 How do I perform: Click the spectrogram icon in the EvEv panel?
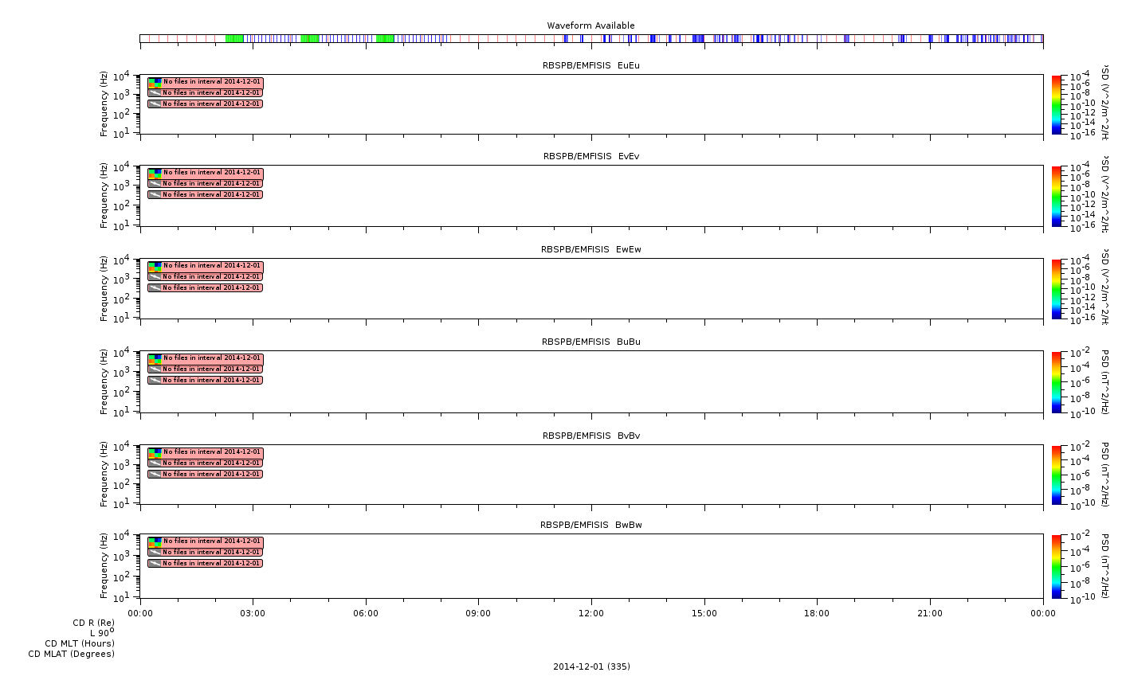point(155,173)
